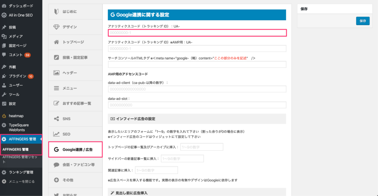The height and width of the screenshot is (196, 378).
Task: Click the AMP用のアドセンスコード heading
Action: click(x=128, y=74)
